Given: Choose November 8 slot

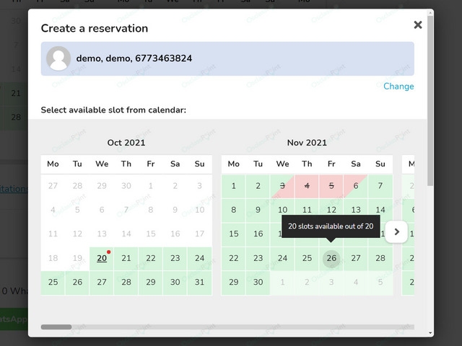Looking at the screenshot, I should (x=234, y=210).
